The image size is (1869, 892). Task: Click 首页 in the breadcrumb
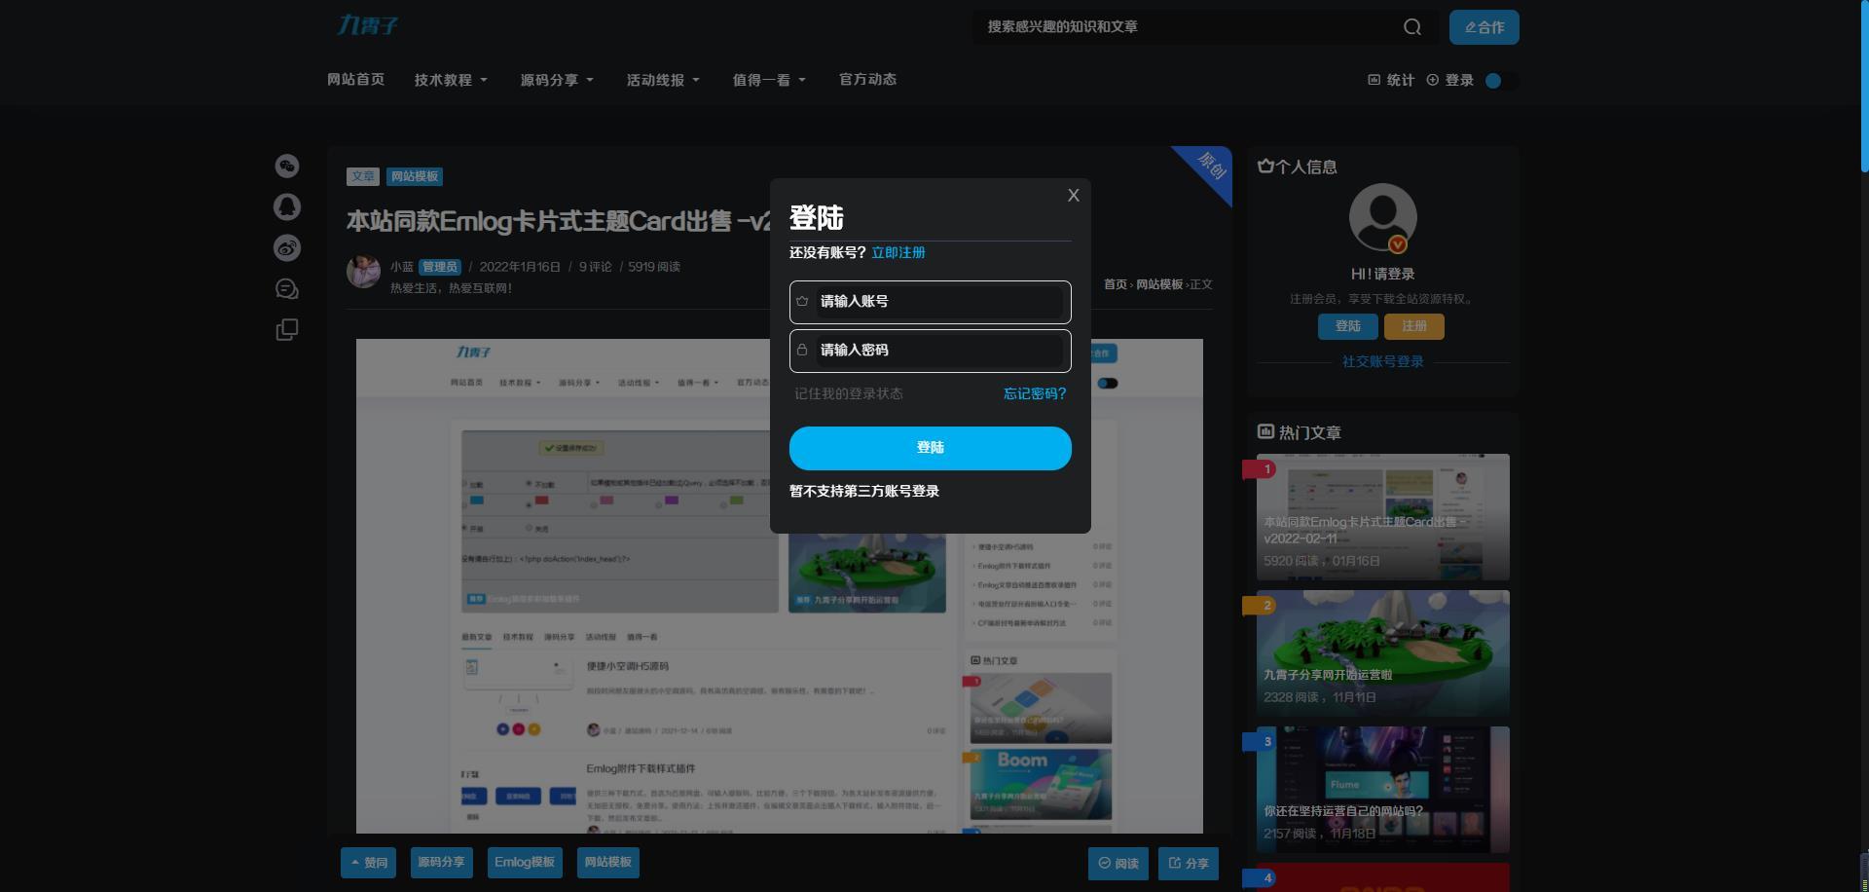pos(1115,284)
